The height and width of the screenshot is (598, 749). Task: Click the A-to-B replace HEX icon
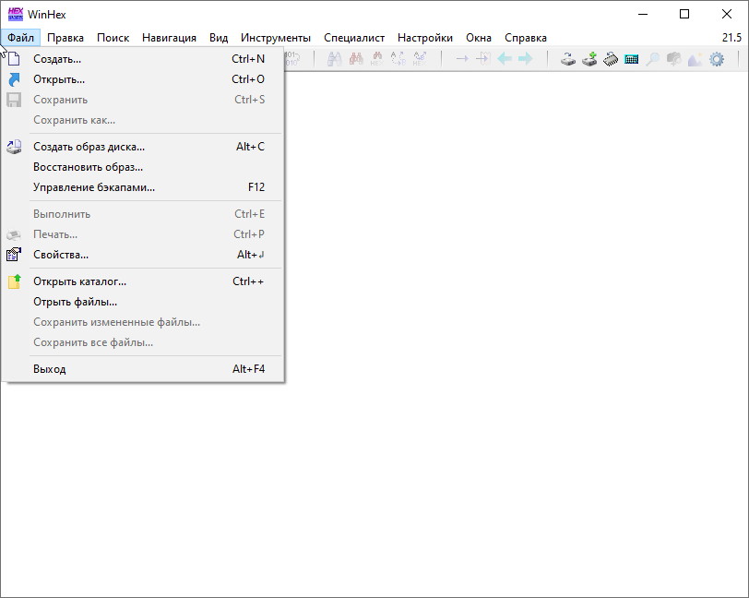[x=420, y=59]
